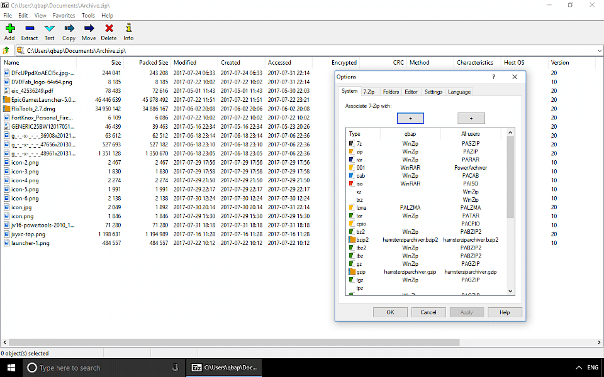Switch to the Folders tab
604x377 pixels.
click(391, 92)
